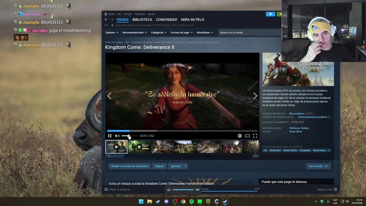Expand the Explorar dropdown
Viewport: 366px width, 206px height.
pyautogui.click(x=112, y=33)
